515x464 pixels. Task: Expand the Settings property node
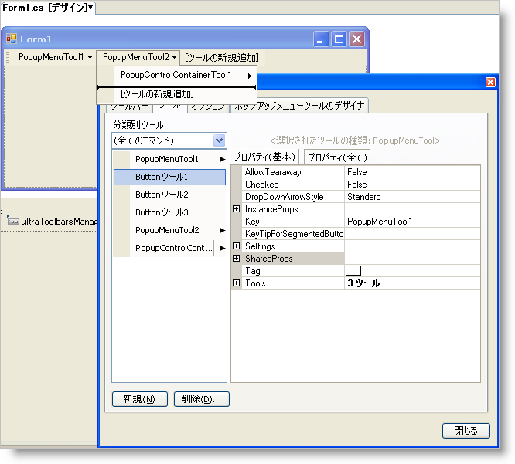tap(236, 246)
